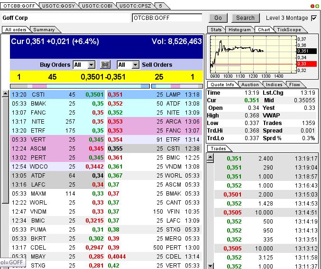321x269 pixels.
Task: Click the Search button
Action: [245, 18]
